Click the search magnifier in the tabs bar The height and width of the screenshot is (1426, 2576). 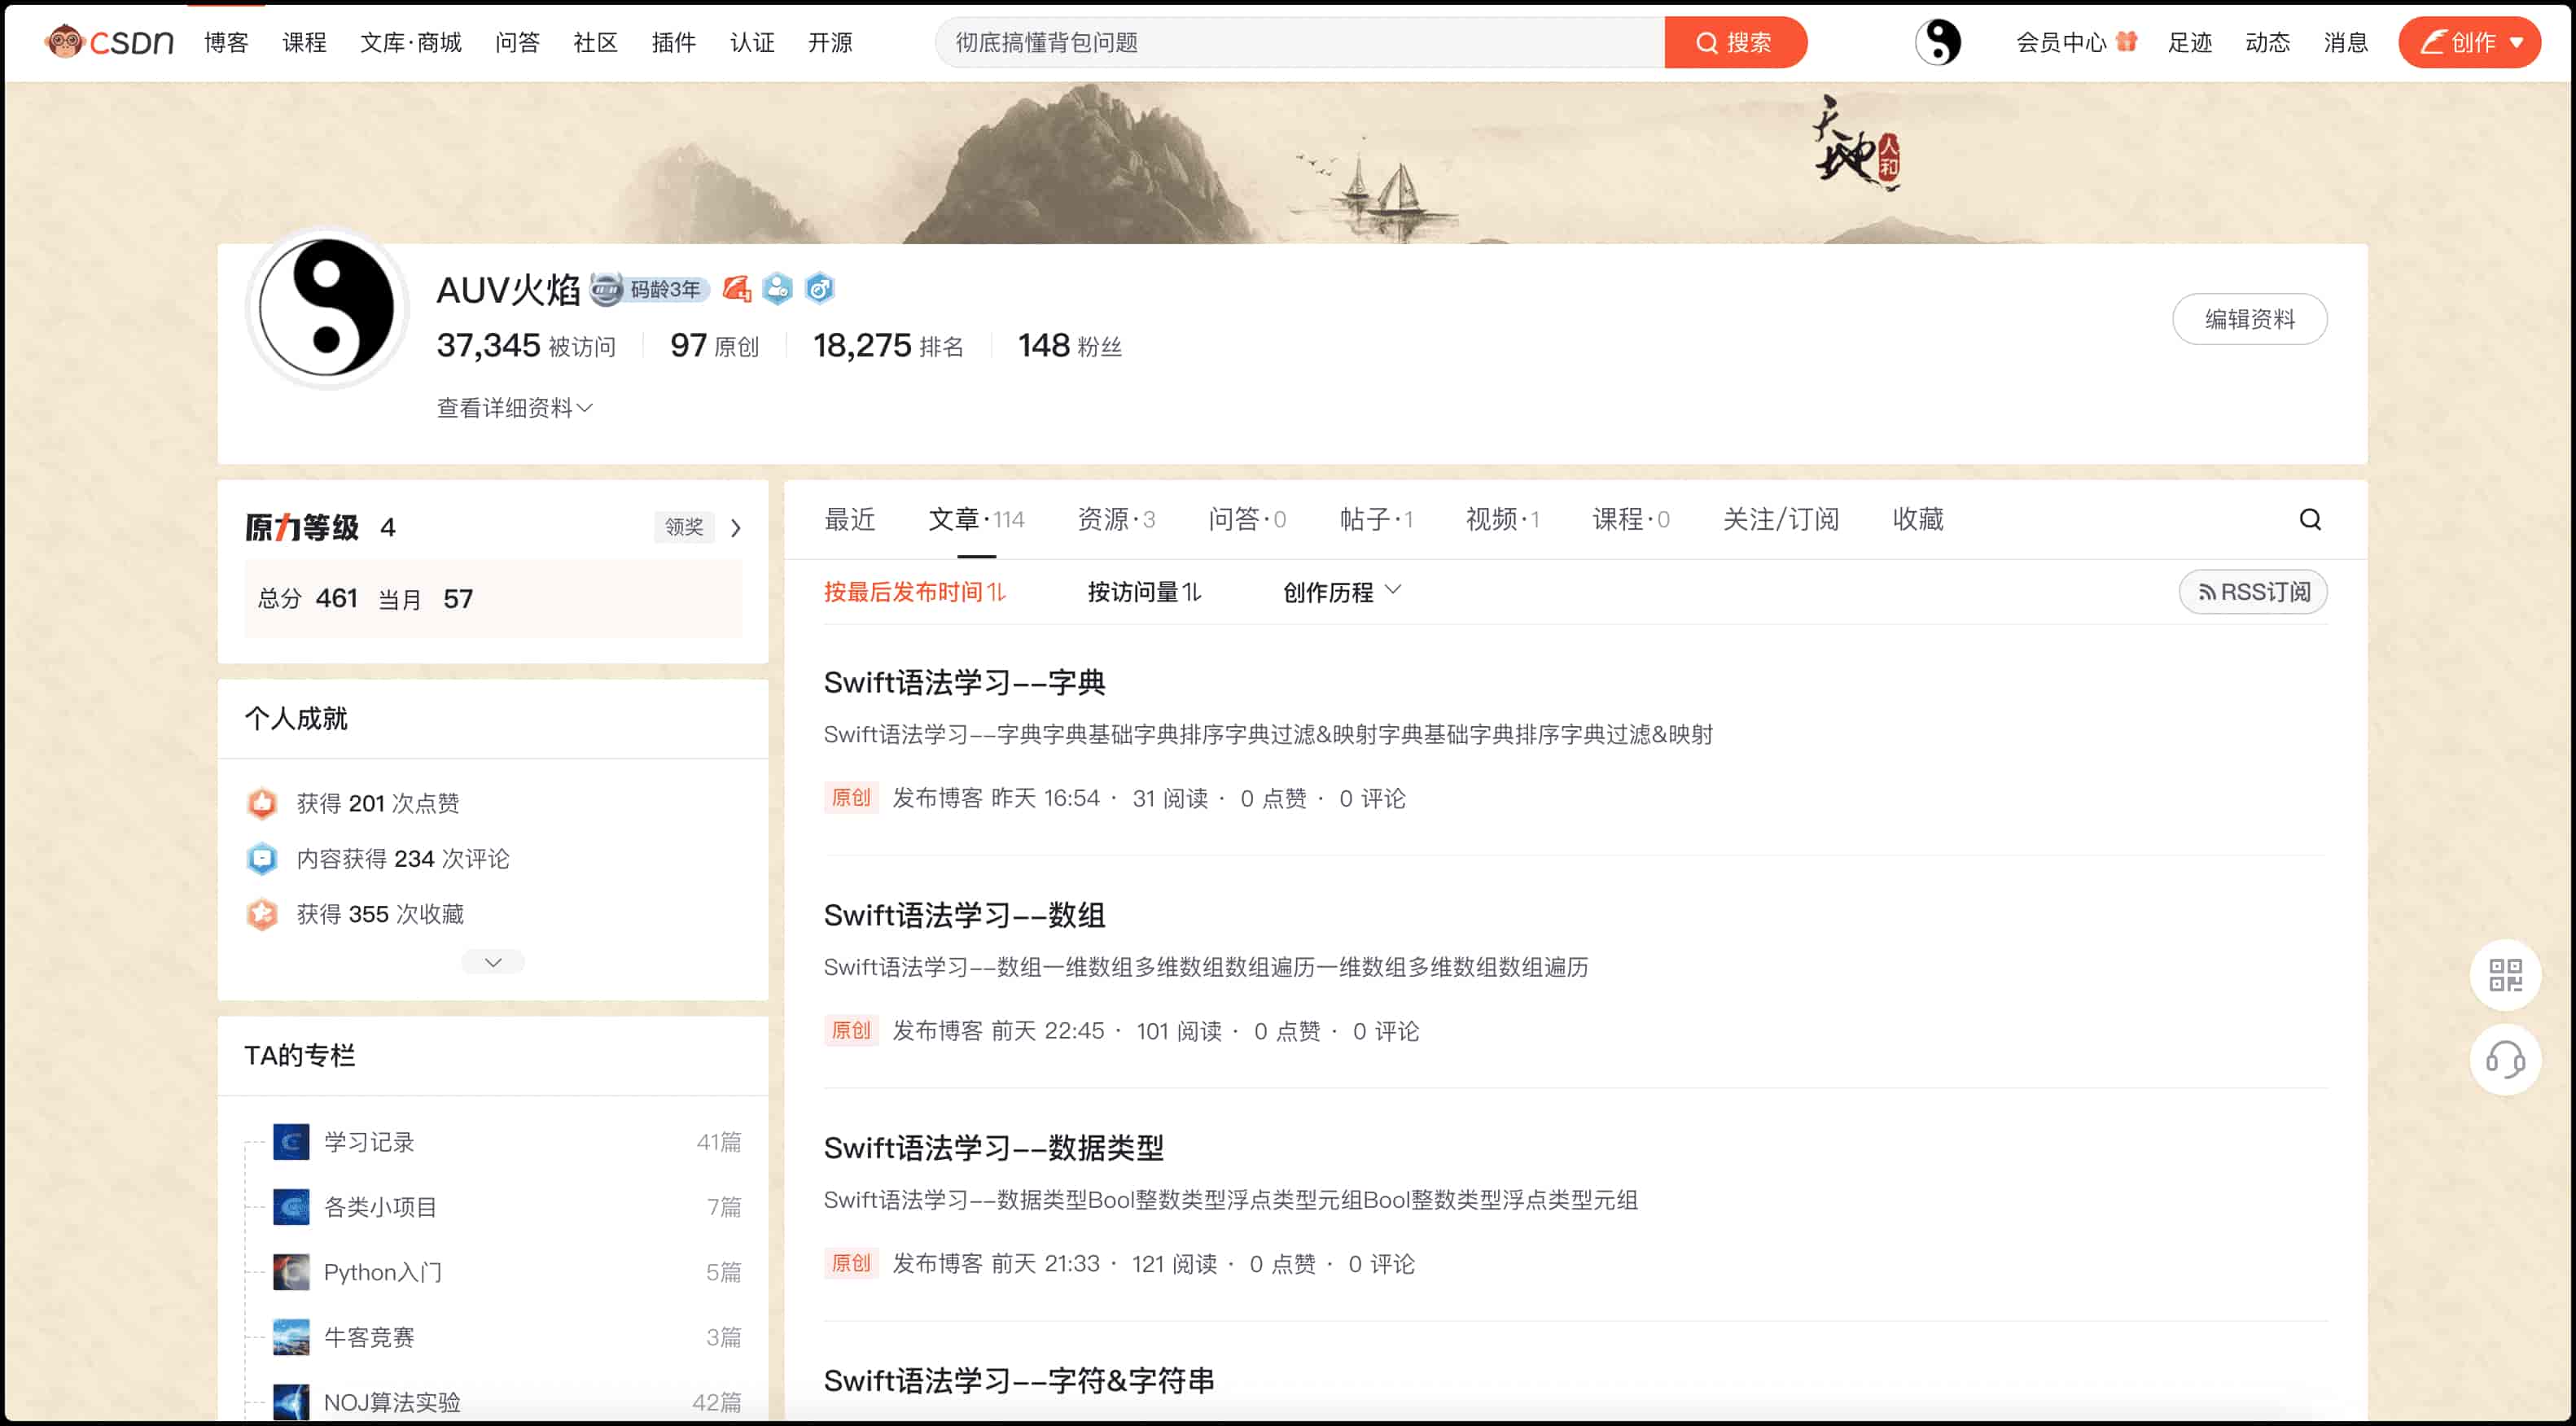pyautogui.click(x=2310, y=519)
